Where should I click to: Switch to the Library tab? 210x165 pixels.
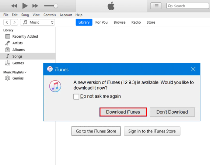84,22
